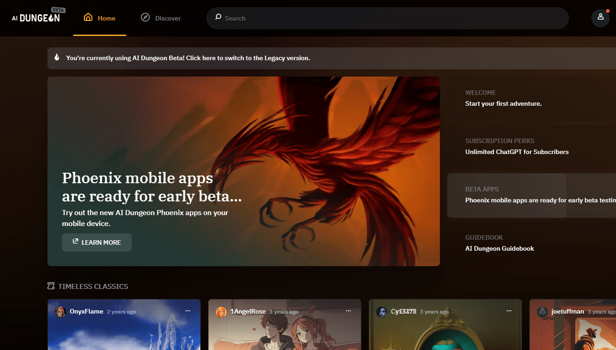Click the Learn More button
Viewport: 616px width, 350px height.
97,242
